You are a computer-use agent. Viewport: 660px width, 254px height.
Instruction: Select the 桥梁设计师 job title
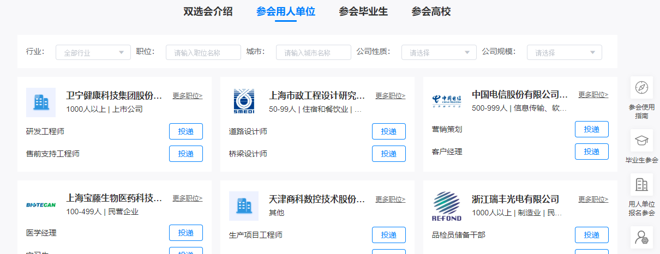[248, 154]
